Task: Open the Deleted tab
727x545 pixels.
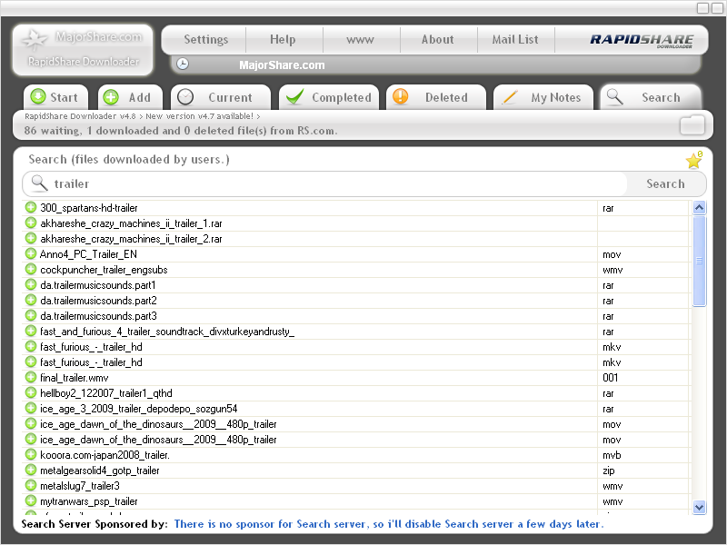Action: tap(436, 97)
